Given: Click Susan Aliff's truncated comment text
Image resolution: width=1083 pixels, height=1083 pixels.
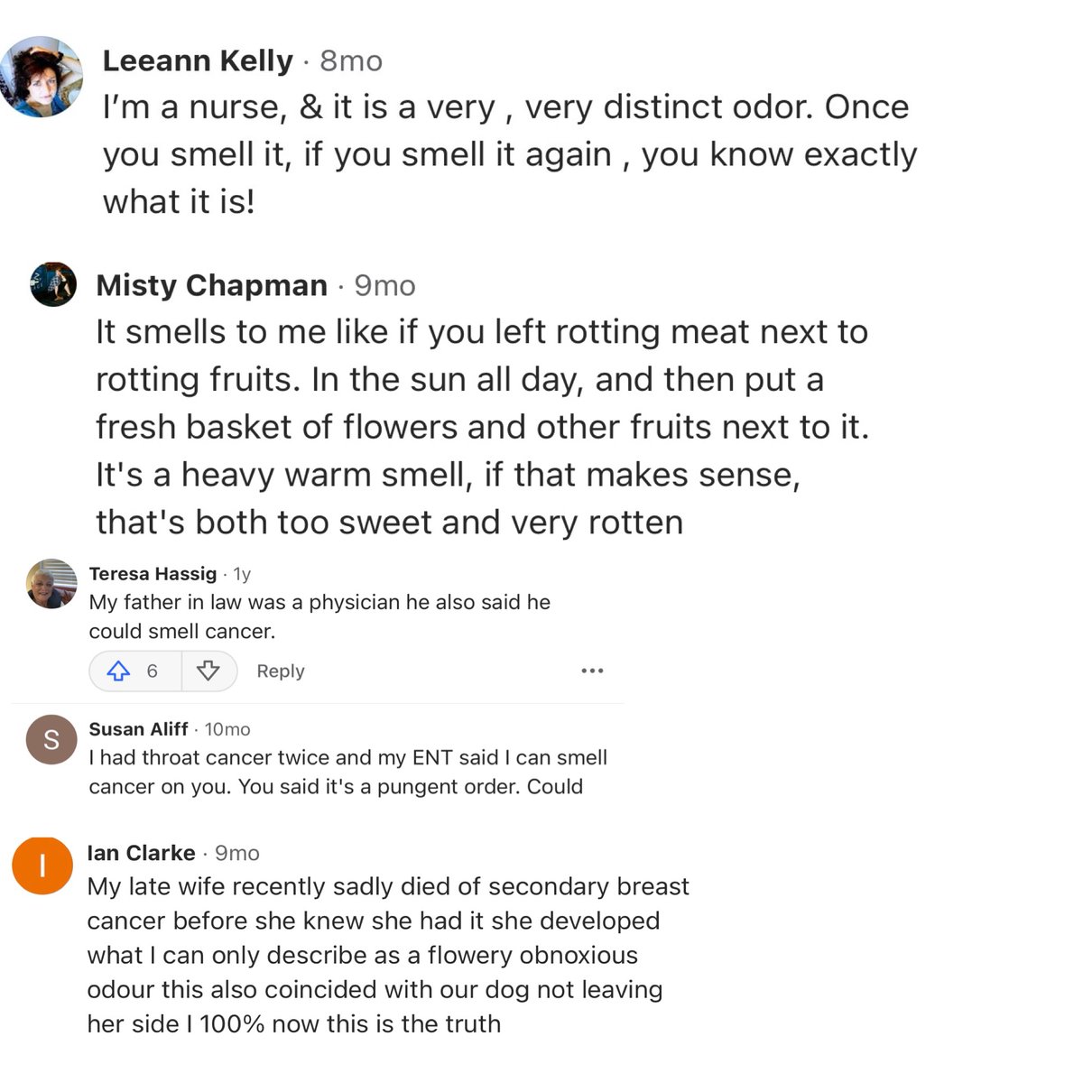Looking at the screenshot, I should pos(347,772).
